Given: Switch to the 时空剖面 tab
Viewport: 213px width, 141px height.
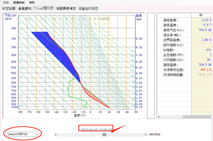Looking at the screenshot, I should 9,9.
